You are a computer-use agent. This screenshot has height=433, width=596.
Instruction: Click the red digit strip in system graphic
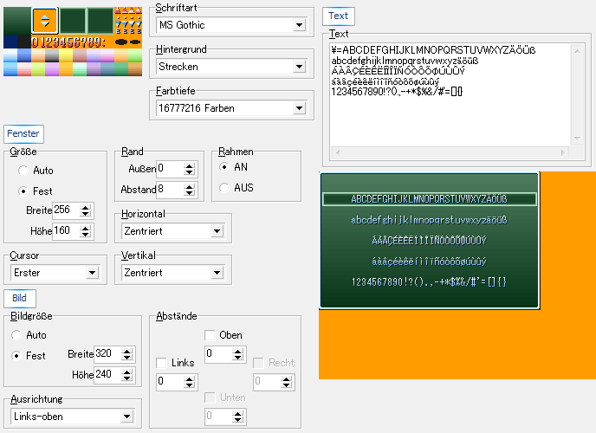click(x=68, y=41)
